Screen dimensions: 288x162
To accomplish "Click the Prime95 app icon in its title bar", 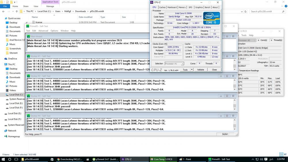I will pyautogui.click(x=28, y=26).
